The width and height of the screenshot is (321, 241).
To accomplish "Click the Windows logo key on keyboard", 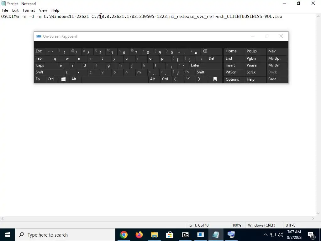I will [63, 79].
